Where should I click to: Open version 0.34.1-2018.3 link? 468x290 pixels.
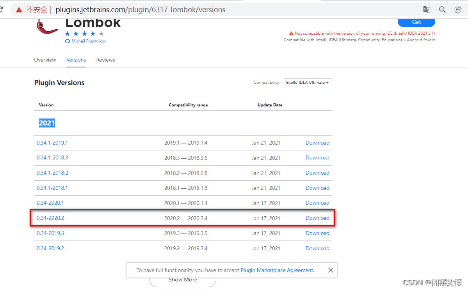[52, 157]
